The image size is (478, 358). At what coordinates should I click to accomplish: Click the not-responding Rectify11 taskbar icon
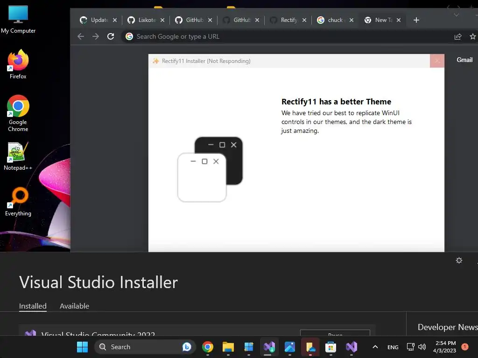coord(310,347)
